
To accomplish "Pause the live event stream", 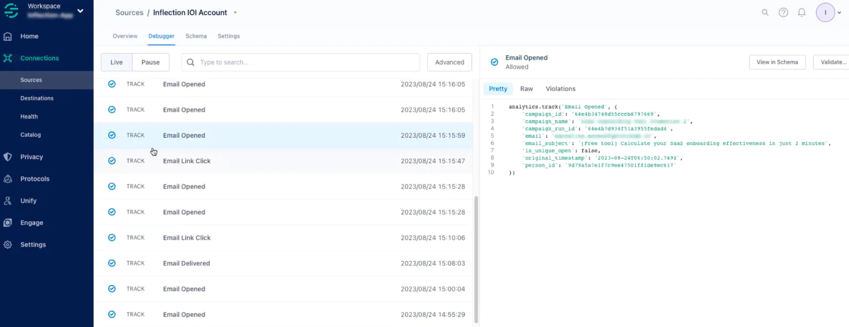I will point(151,62).
